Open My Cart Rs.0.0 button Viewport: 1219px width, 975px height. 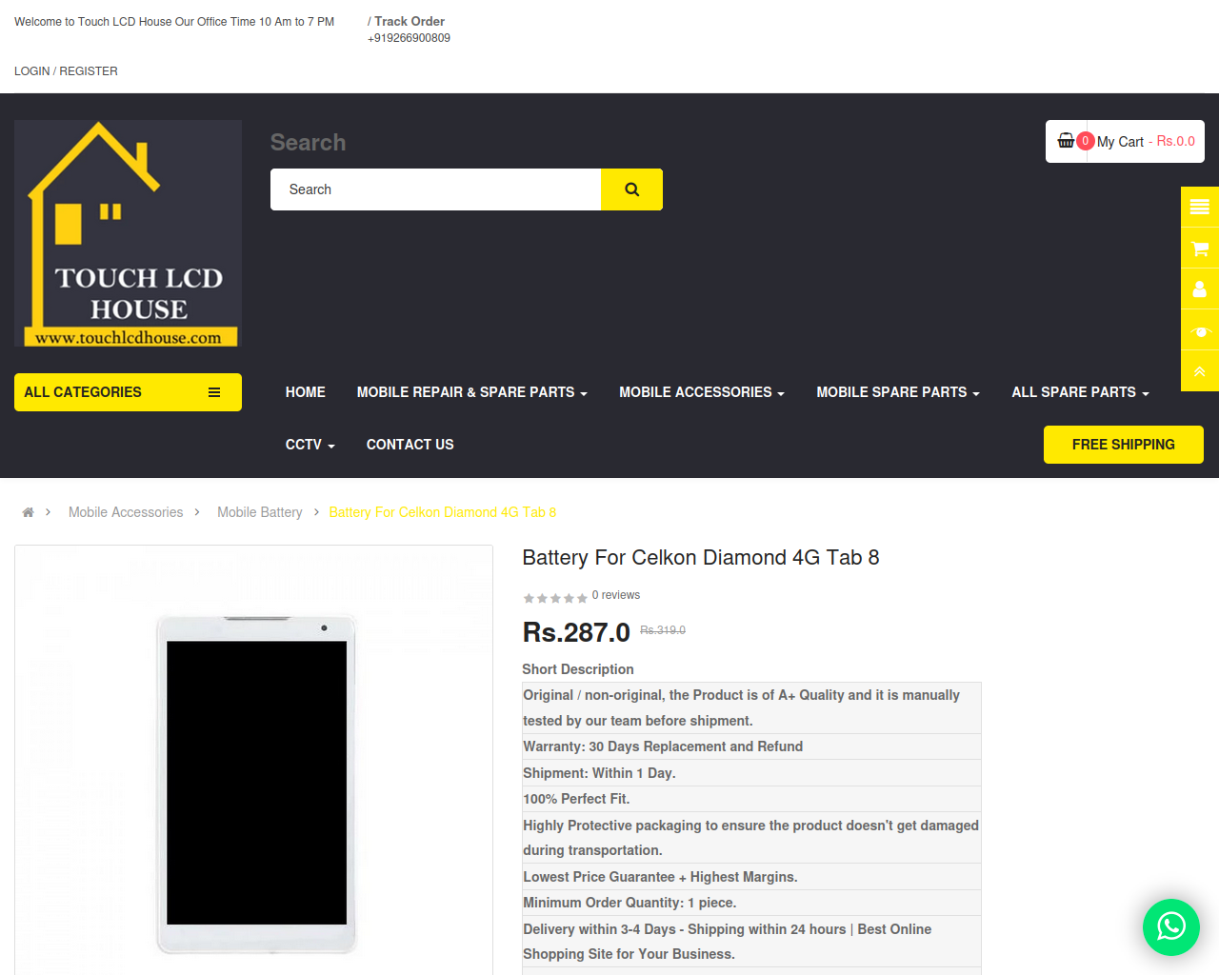click(1125, 141)
